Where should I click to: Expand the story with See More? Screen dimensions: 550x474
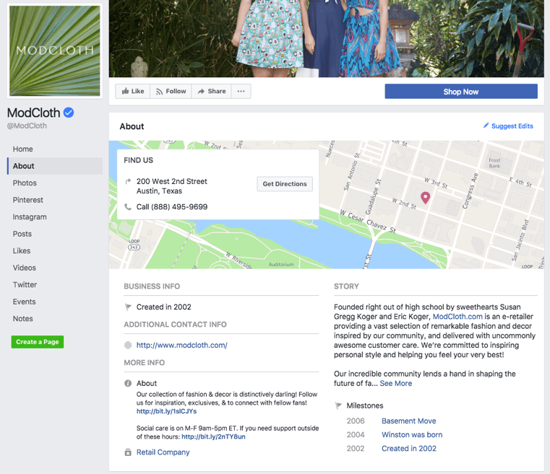point(395,383)
